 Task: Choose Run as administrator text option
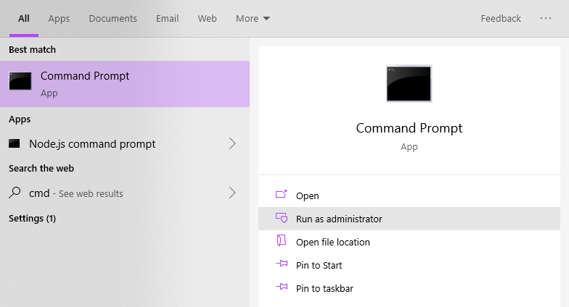tap(339, 219)
